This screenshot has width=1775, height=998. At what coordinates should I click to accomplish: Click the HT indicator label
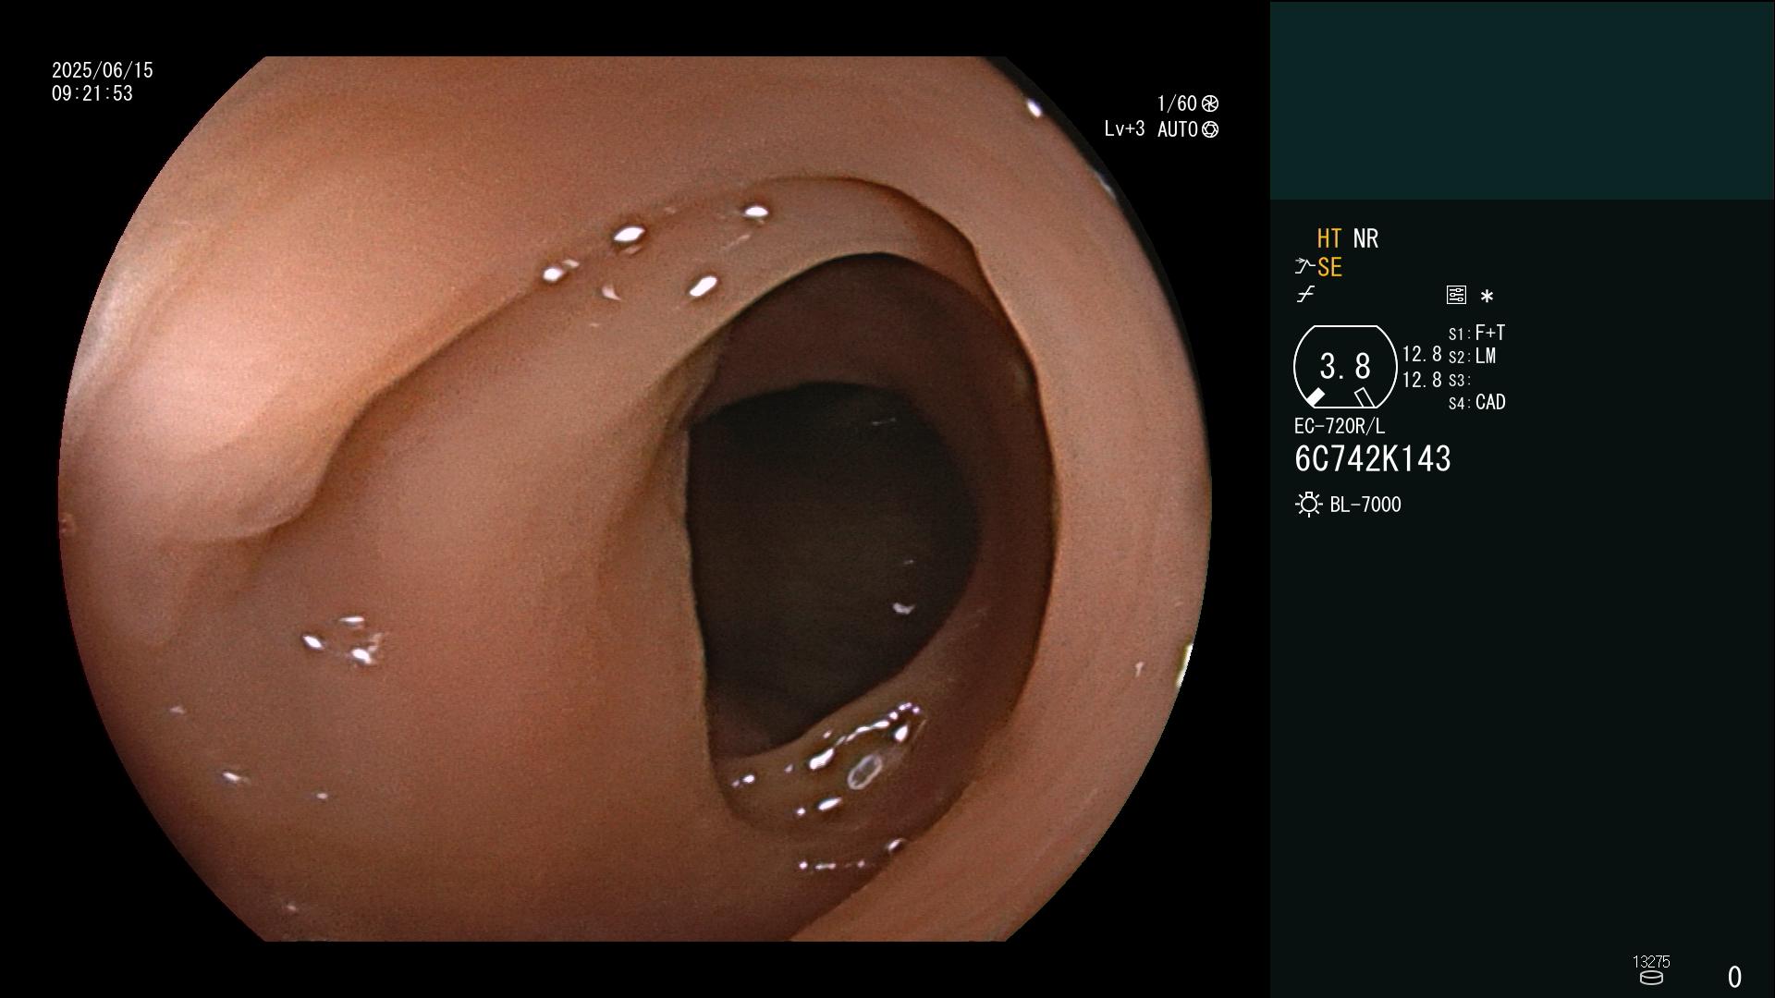click(1328, 238)
